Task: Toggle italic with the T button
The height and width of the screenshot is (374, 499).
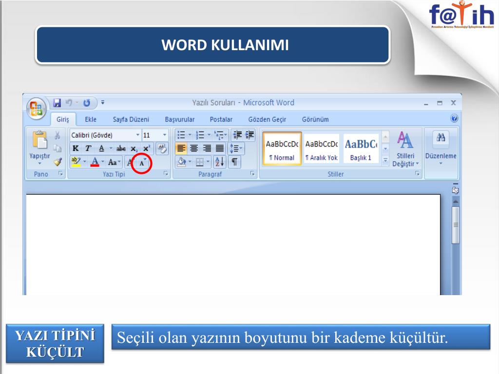Action: tap(88, 148)
